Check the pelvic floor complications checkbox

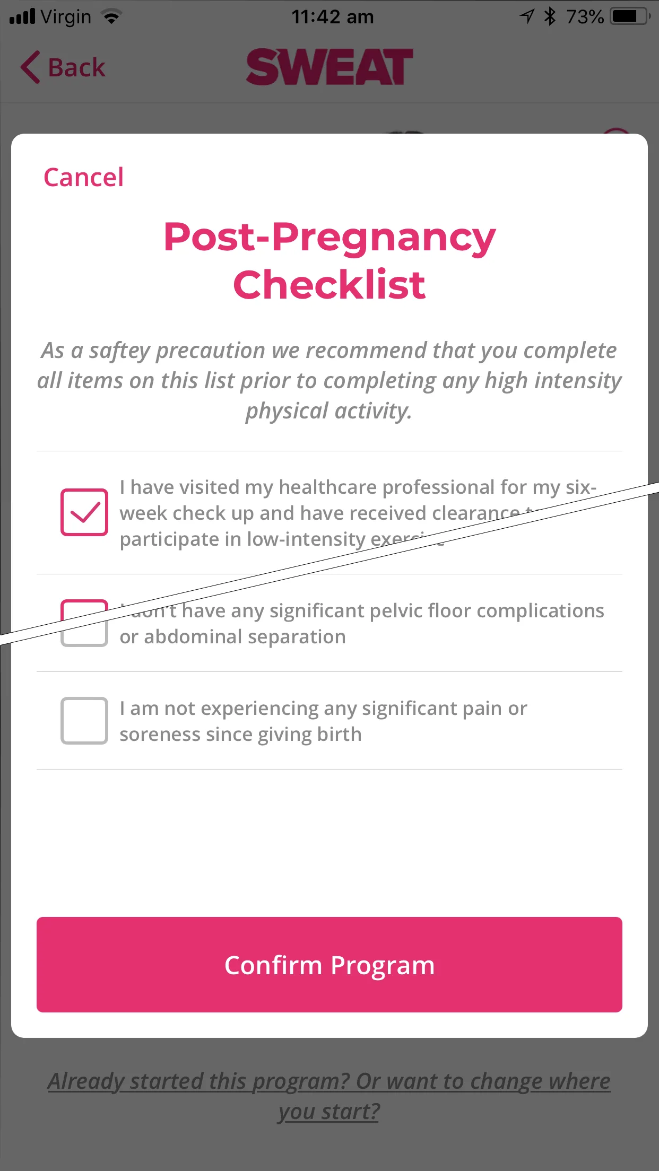(x=84, y=624)
